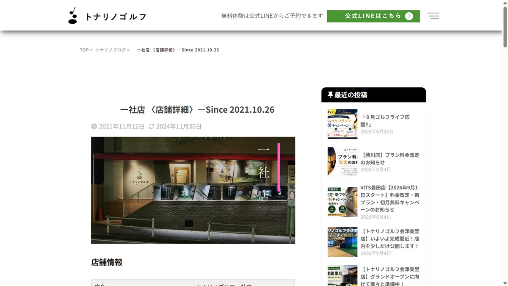The height and width of the screenshot is (286, 508).
Task: Click the 公式LINEはこちら button
Action: (x=373, y=16)
